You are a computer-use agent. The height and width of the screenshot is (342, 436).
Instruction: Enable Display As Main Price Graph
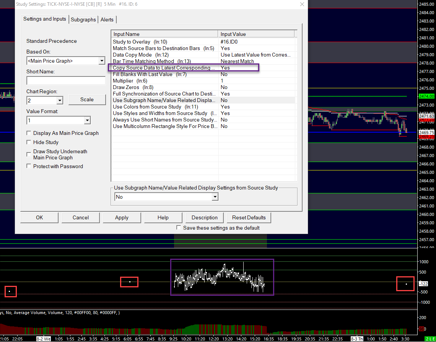pos(29,133)
